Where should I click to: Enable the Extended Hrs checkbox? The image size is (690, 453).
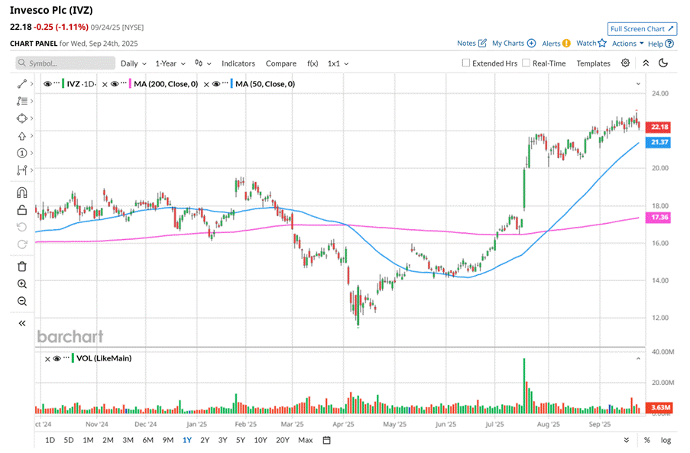pyautogui.click(x=466, y=63)
